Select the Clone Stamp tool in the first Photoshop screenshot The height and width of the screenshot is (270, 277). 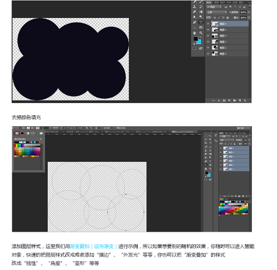(x=194, y=6)
